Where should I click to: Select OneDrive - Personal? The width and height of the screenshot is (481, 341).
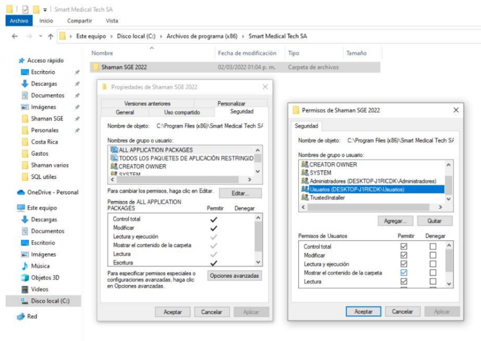click(53, 192)
